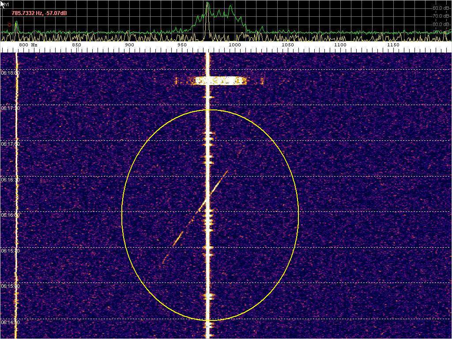Click the bright horizontal burst in waterfall
Viewport: 452px width, 339px height.
click(220, 81)
